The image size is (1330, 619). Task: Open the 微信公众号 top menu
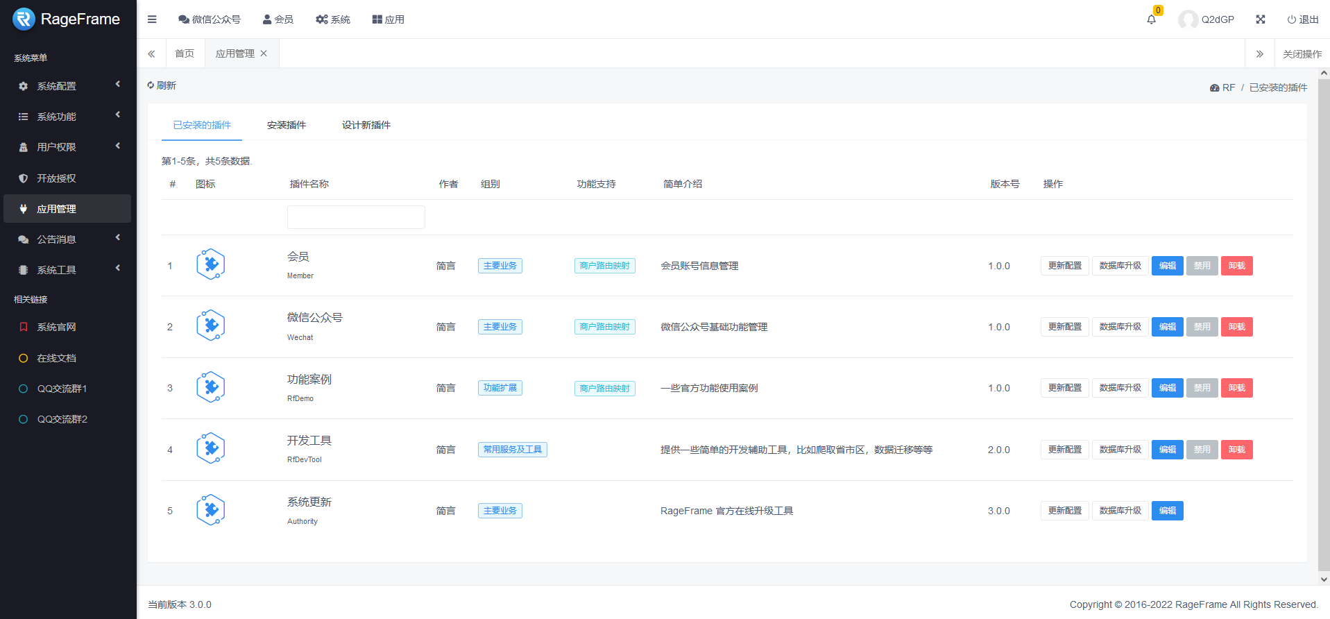coord(210,19)
